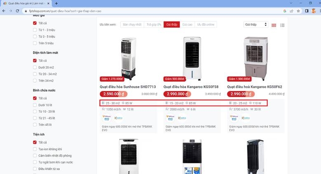Open tab search chevron in title bar
The height and width of the screenshot is (174, 321).
[x=291, y=3]
